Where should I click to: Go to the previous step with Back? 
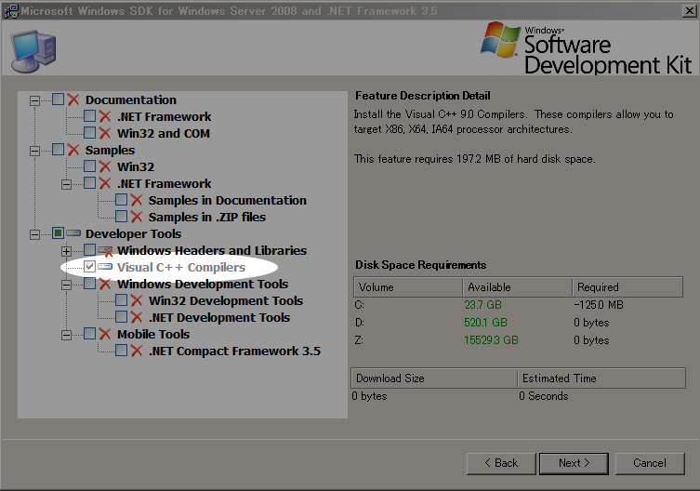coord(501,463)
